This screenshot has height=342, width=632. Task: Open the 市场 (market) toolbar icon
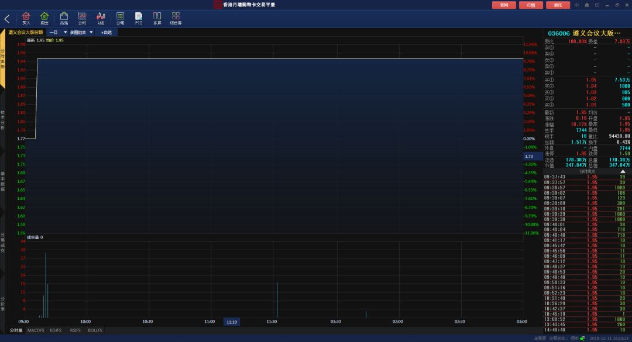point(64,18)
